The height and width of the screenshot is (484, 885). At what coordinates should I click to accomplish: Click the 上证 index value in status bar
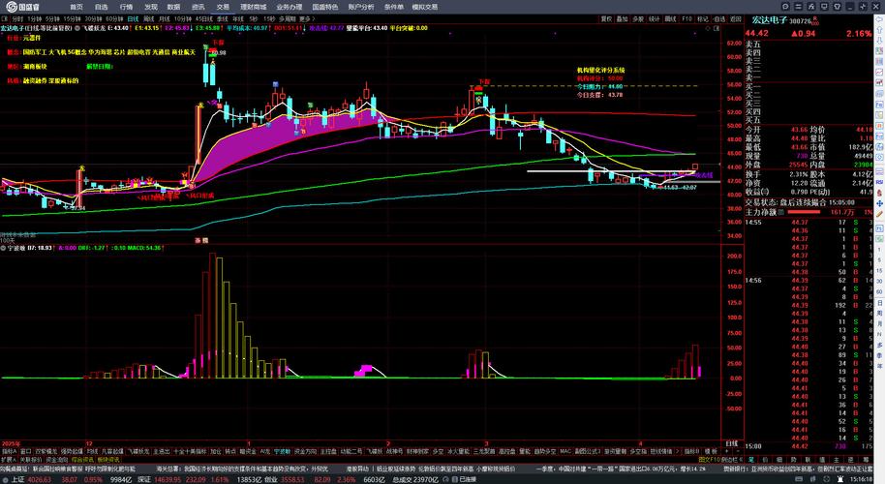40,479
